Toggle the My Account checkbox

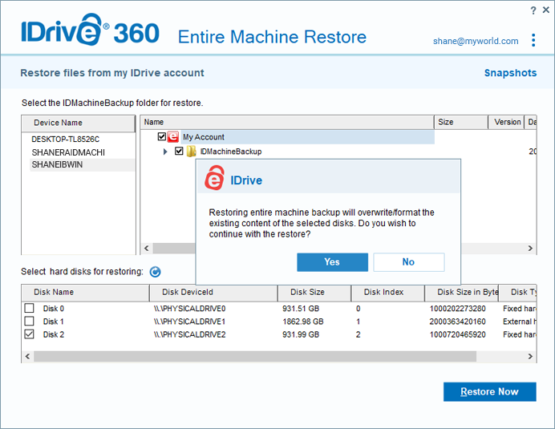(x=162, y=136)
